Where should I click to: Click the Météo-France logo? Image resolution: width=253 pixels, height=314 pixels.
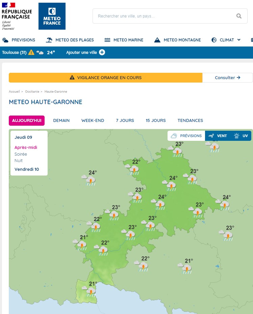click(x=52, y=16)
